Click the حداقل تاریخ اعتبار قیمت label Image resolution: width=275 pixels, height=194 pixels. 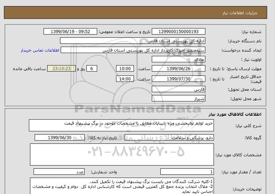(246, 79)
